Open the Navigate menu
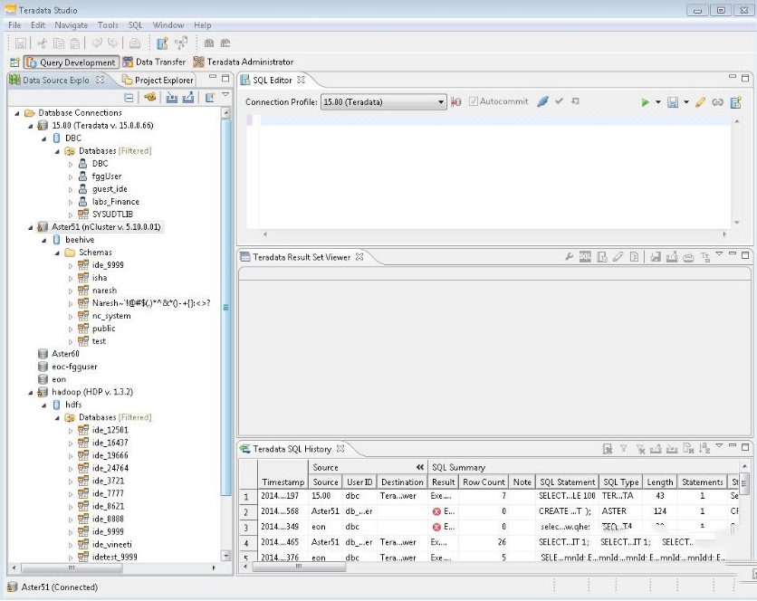This screenshot has height=601, width=757. [71, 25]
